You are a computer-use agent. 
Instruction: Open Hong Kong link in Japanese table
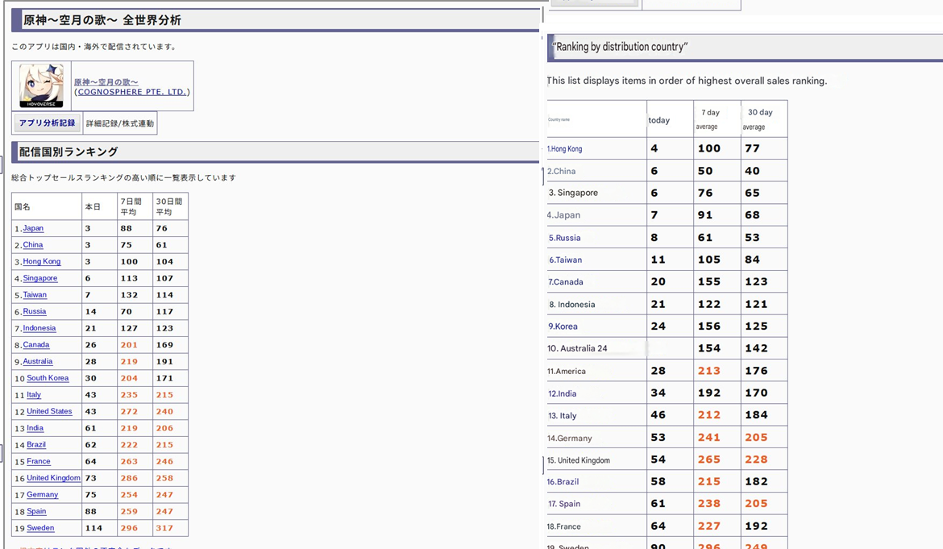tap(41, 261)
